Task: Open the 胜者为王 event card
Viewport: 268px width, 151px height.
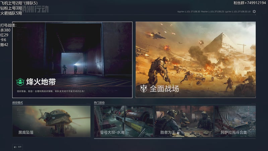Action: point(184,121)
